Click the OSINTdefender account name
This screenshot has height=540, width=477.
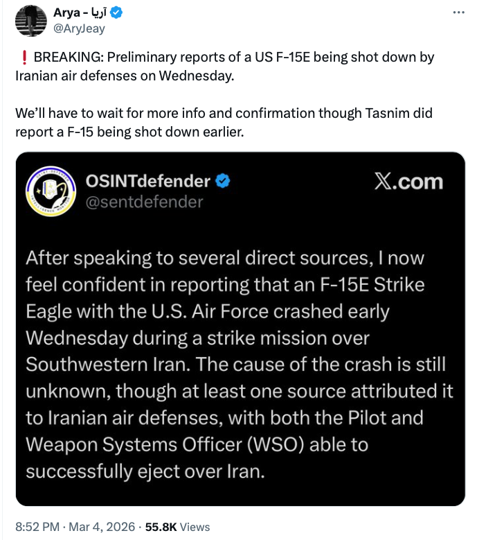147,182
